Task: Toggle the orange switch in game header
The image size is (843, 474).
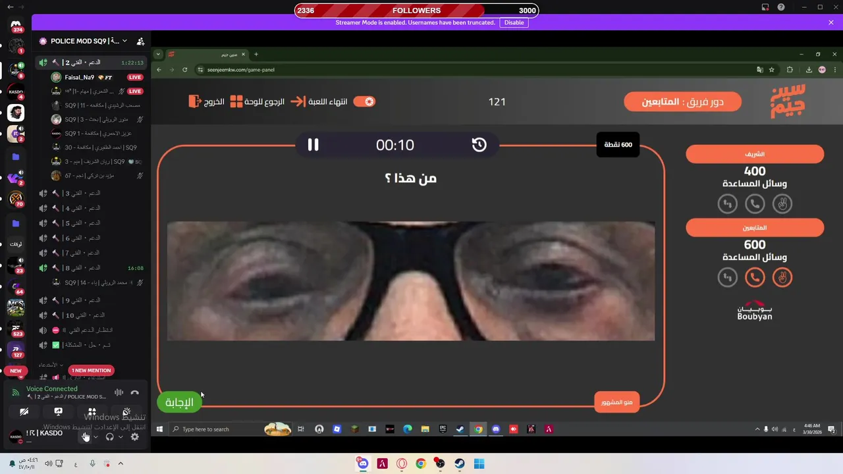Action: click(x=364, y=101)
